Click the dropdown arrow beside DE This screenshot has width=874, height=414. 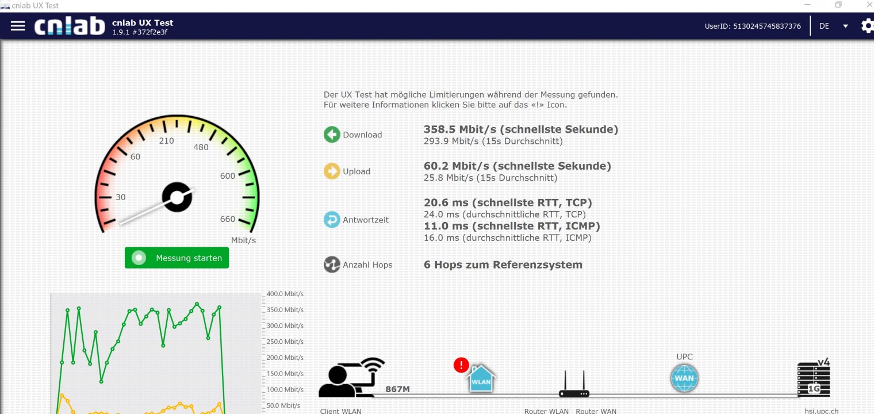tap(845, 26)
